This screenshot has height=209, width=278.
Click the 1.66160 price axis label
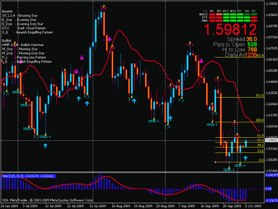click(x=272, y=59)
